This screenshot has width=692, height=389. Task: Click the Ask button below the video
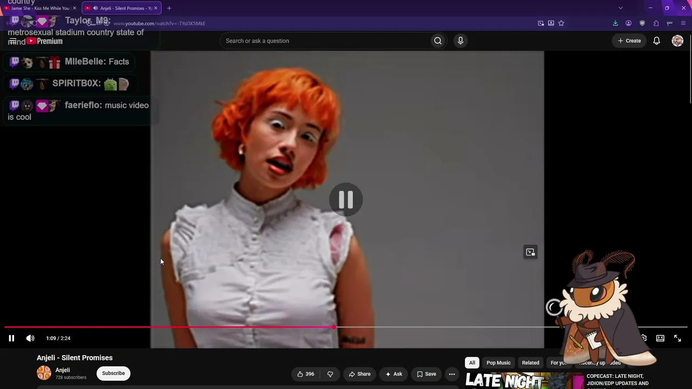coord(394,374)
